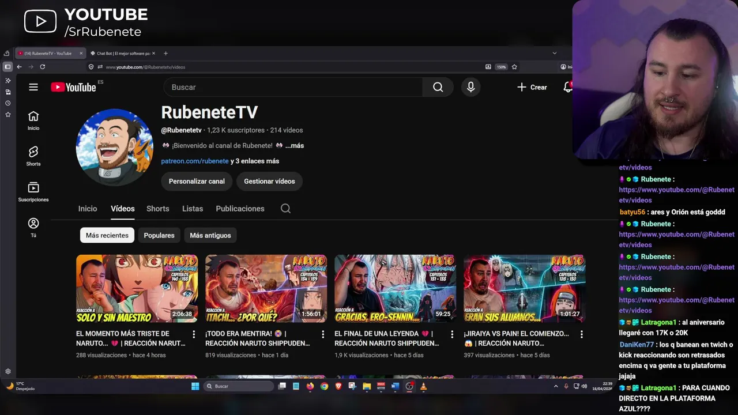Open ERAN SUS ALUMNOS video thumbnail
Screen dimensions: 738x415
click(524, 289)
